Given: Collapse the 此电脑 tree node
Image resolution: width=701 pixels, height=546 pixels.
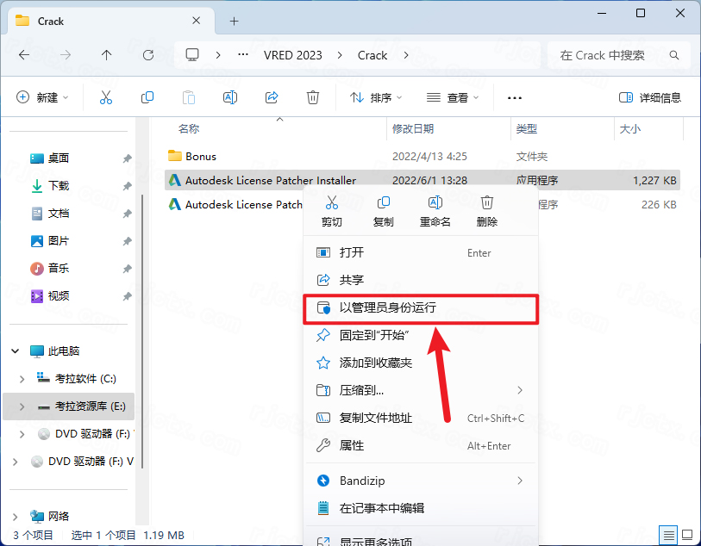Looking at the screenshot, I should tap(16, 351).
